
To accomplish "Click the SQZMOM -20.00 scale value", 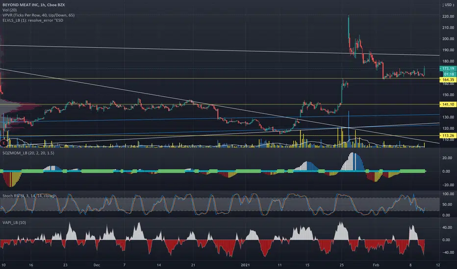I will click(x=447, y=185).
